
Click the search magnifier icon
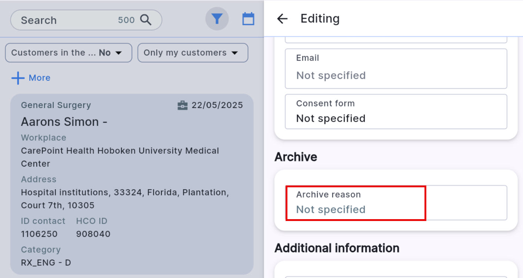146,20
